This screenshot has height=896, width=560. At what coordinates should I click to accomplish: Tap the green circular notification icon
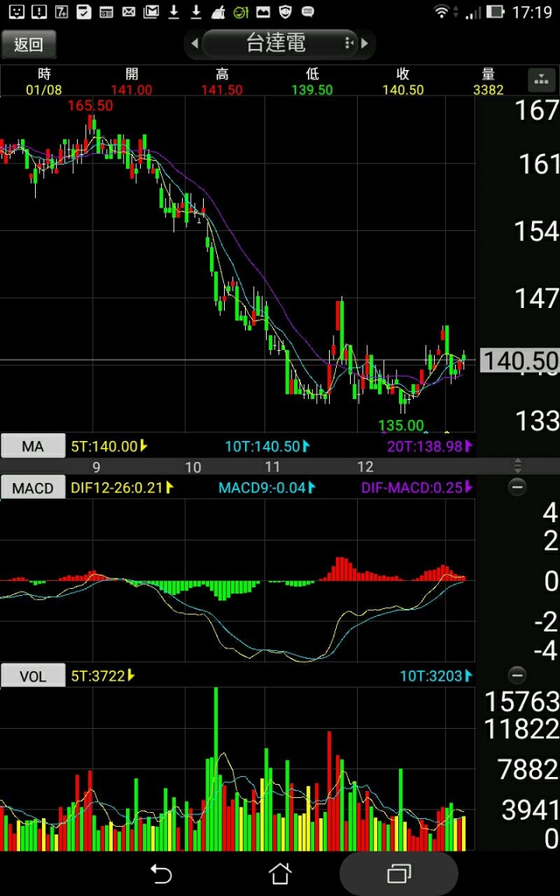241,12
